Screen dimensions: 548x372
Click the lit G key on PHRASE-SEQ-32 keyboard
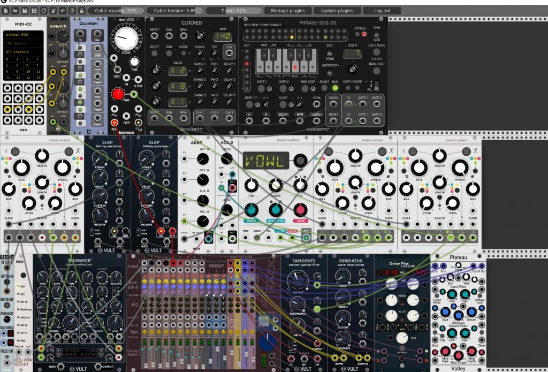coord(295,66)
